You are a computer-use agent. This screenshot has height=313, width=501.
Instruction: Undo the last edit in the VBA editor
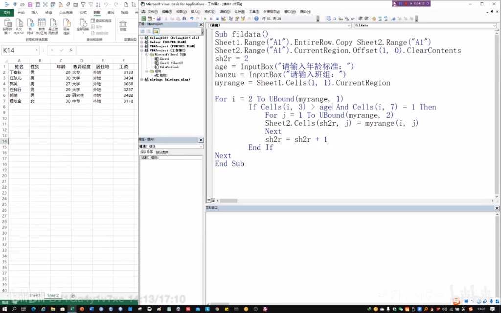pyautogui.click(x=192, y=19)
